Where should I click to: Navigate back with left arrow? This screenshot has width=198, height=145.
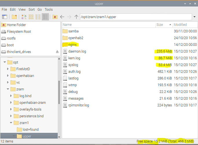[62, 17]
